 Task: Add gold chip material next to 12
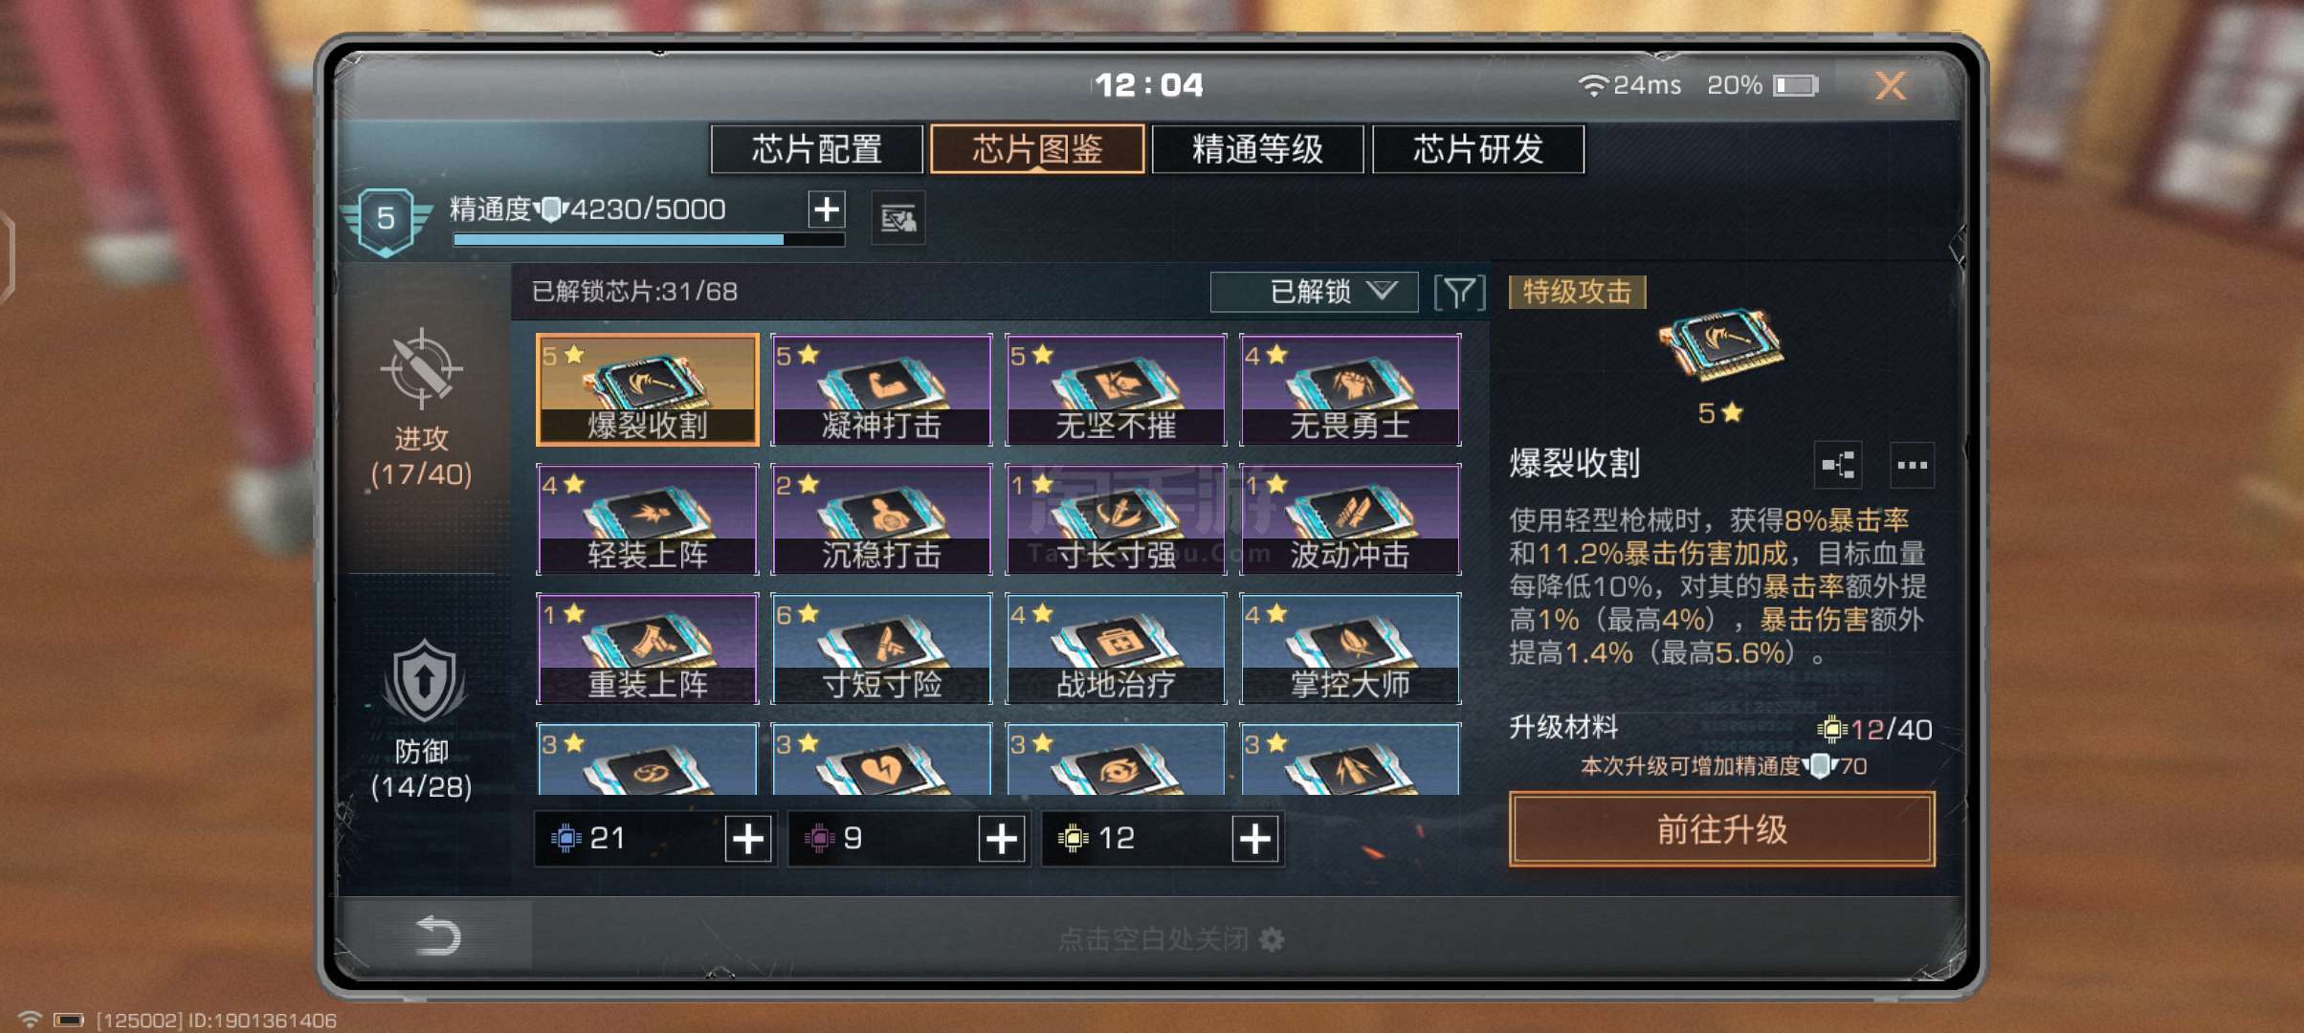click(1255, 839)
